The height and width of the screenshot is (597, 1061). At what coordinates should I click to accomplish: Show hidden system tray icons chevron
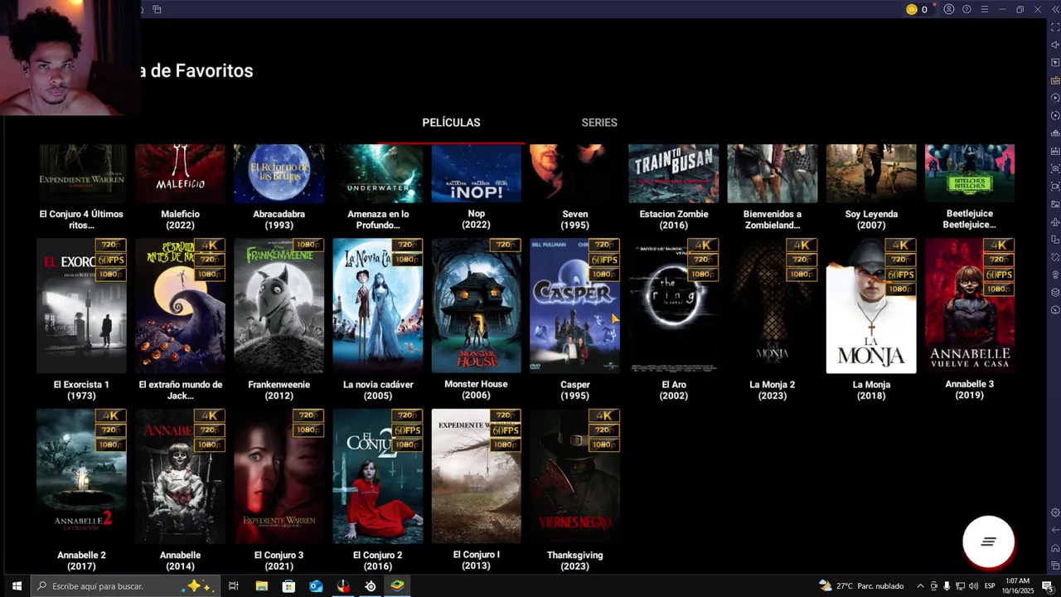click(x=920, y=586)
